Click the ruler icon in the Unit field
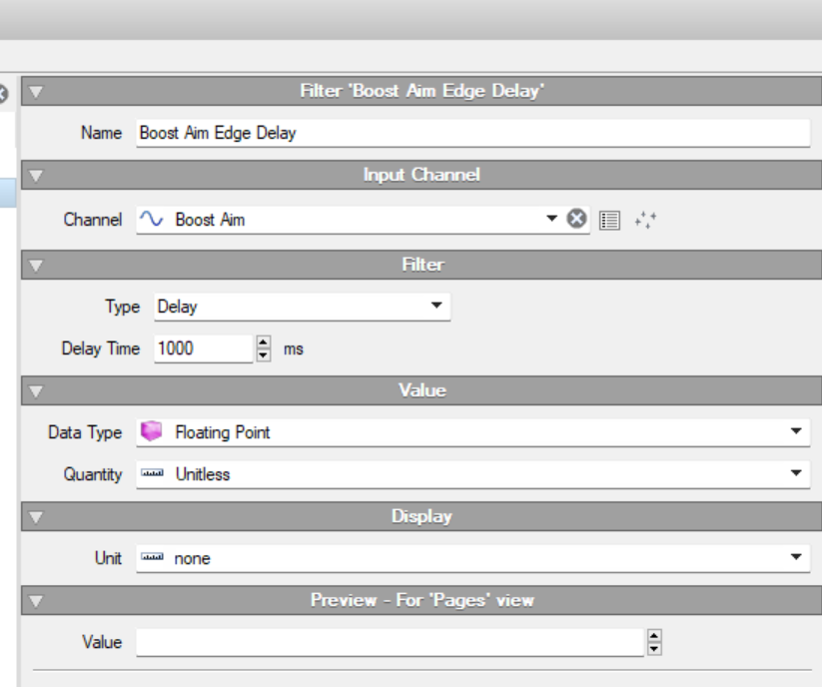Image resolution: width=822 pixels, height=687 pixels. point(152,558)
